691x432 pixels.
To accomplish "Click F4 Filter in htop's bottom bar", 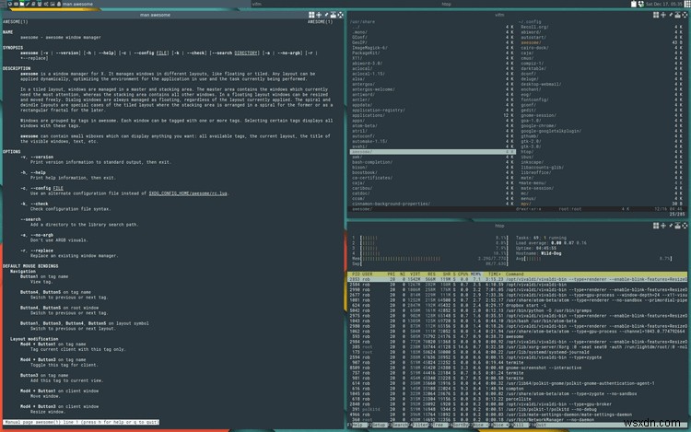I will click(x=419, y=426).
